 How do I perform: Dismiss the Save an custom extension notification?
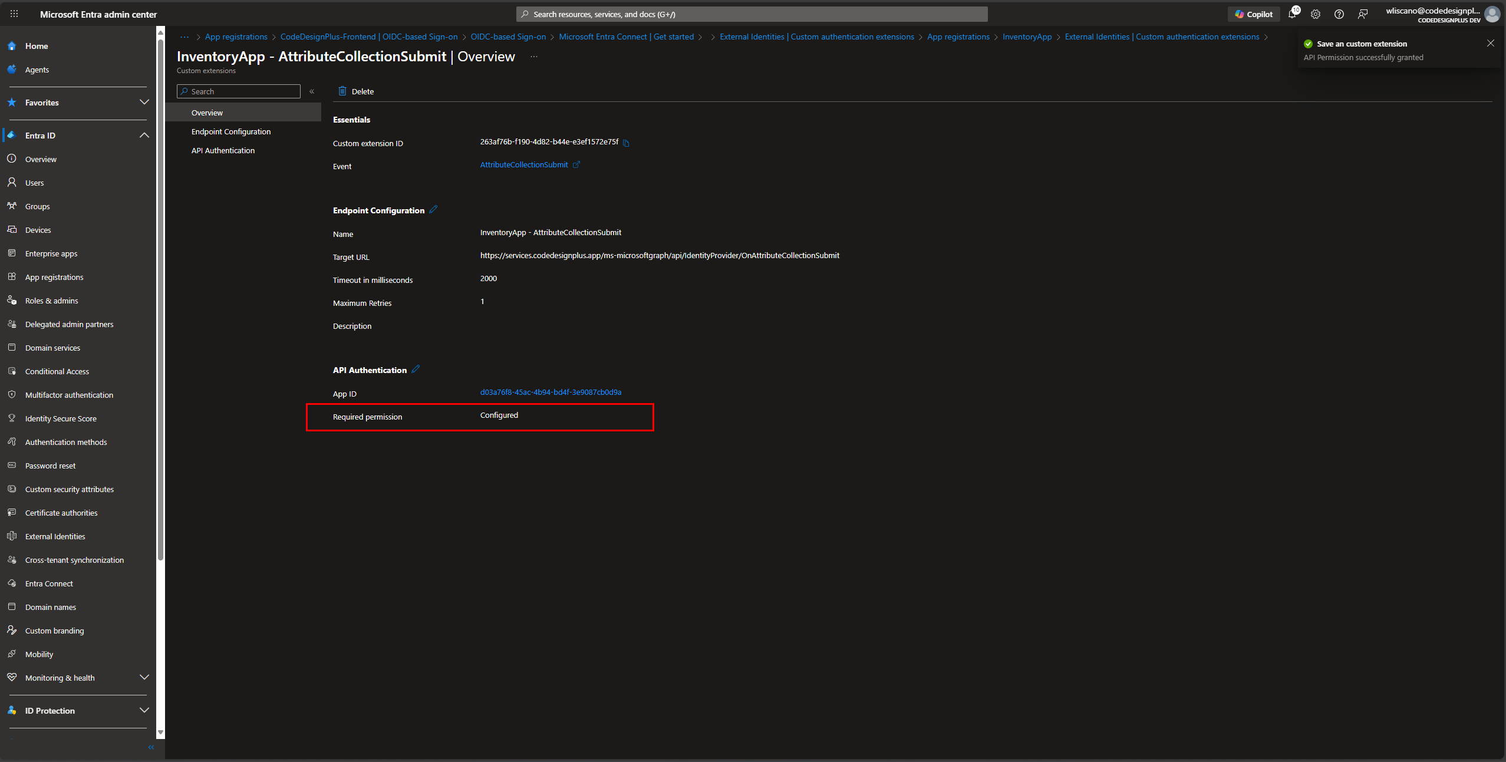(1491, 43)
